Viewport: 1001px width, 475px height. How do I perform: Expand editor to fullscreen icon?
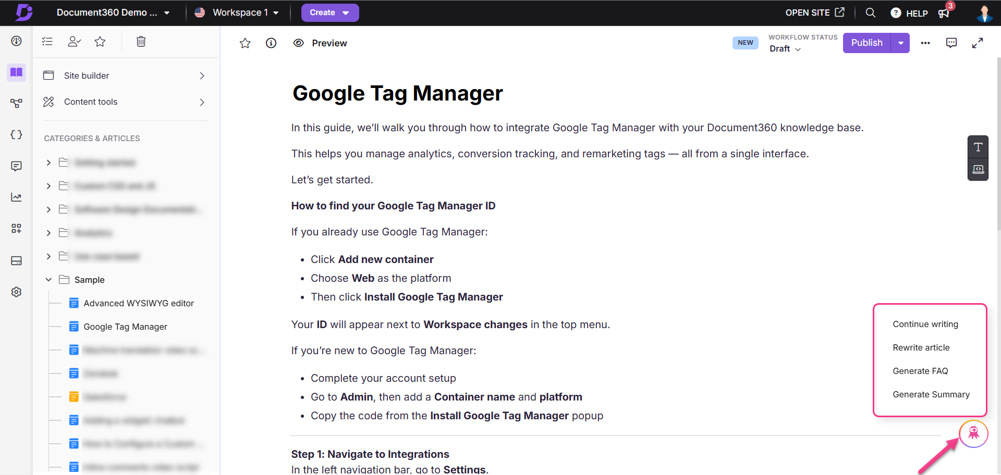coord(978,43)
